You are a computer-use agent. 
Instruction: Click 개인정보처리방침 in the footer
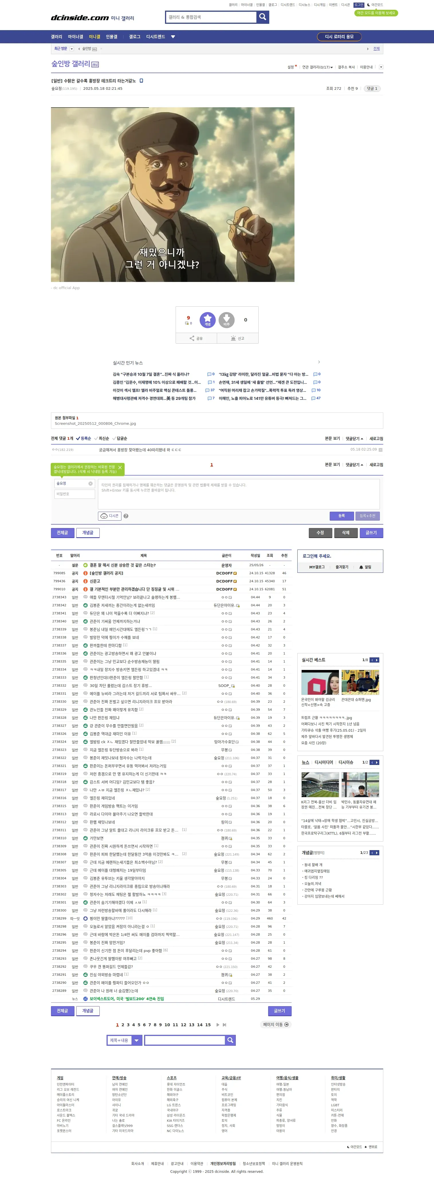(223, 1164)
